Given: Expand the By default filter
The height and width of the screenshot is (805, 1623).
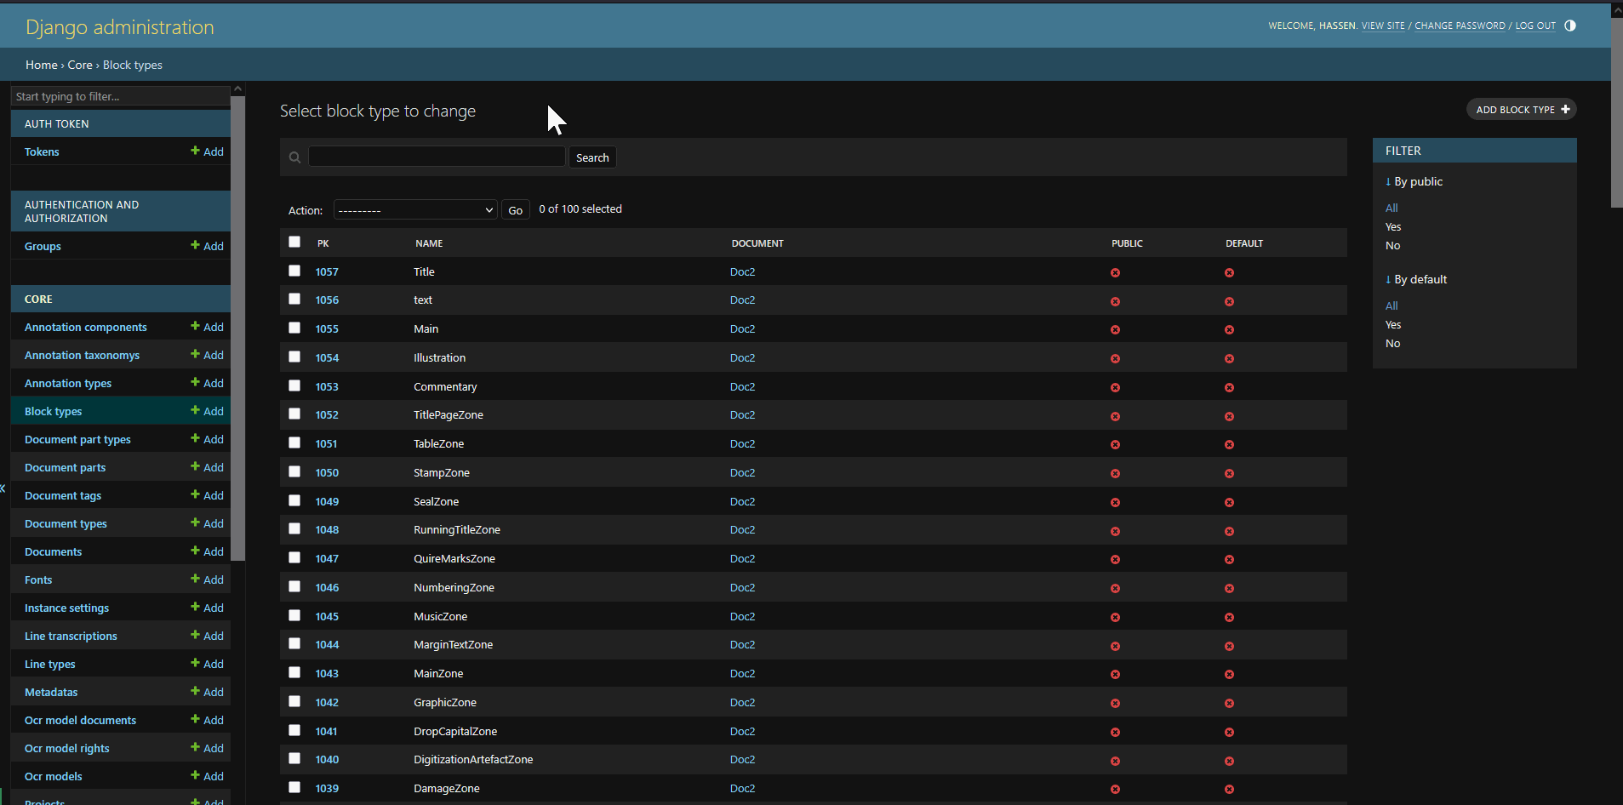Looking at the screenshot, I should point(1416,279).
